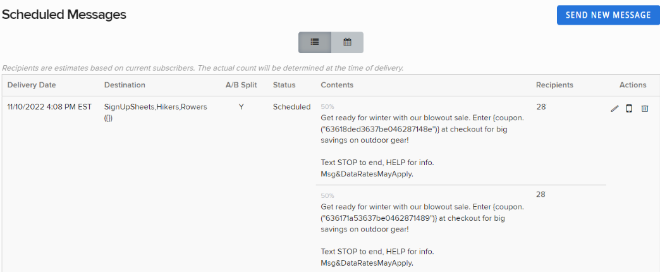Select the 11/10/2022 4:08 PM delivery date

[x=49, y=107]
